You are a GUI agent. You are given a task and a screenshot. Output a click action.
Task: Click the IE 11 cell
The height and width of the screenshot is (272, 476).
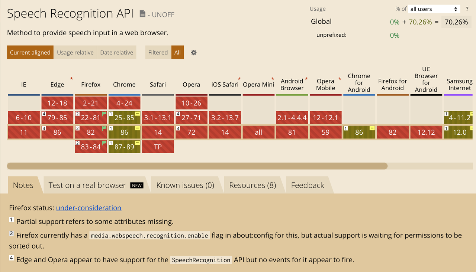click(24, 132)
